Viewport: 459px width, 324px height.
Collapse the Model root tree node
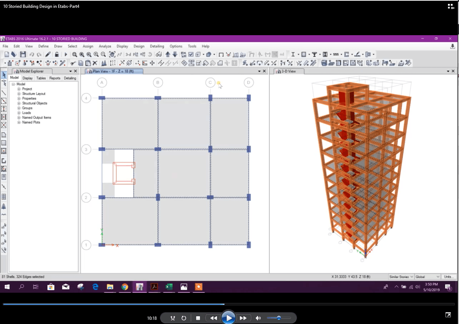coord(13,84)
